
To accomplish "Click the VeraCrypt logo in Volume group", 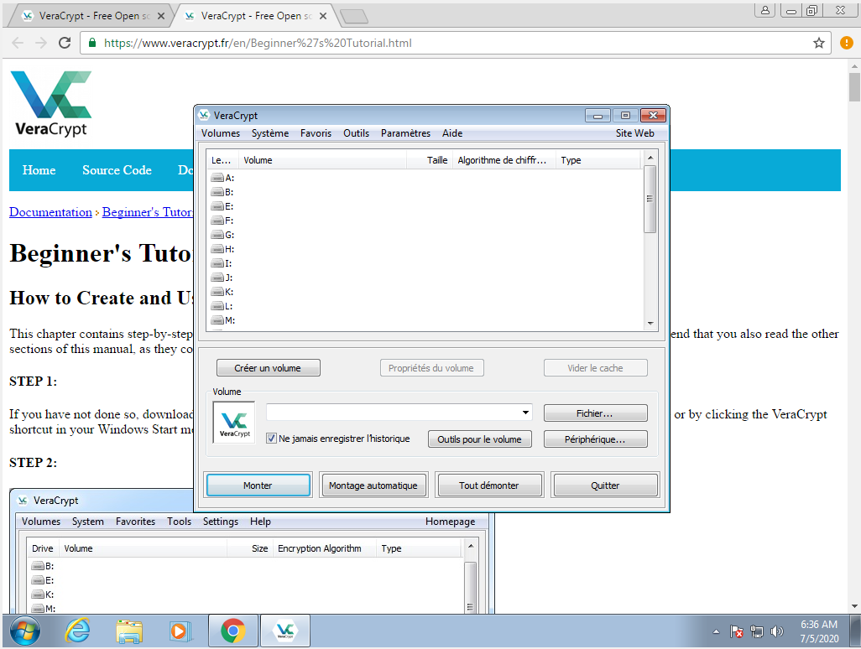I will click(x=234, y=423).
